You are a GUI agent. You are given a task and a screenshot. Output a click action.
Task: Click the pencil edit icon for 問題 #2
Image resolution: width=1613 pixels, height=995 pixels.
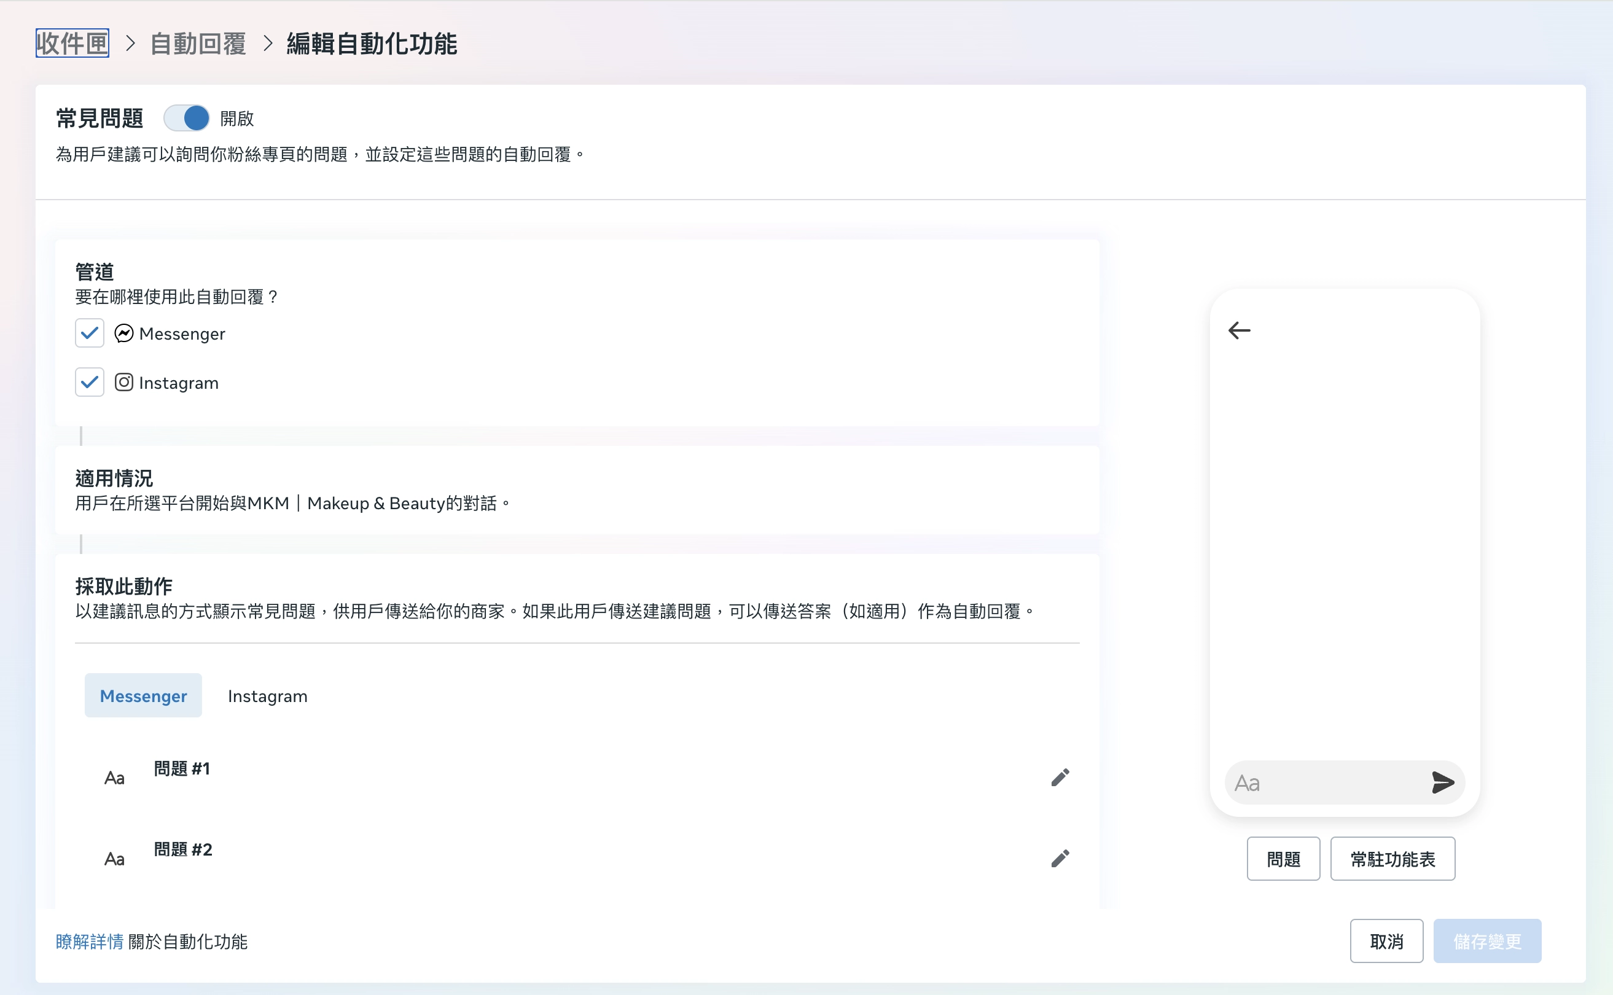tap(1060, 858)
